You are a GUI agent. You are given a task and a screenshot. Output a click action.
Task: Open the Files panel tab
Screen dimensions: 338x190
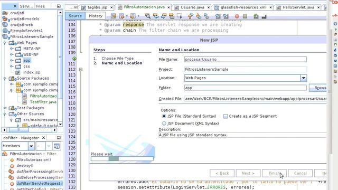[x=40, y=6]
